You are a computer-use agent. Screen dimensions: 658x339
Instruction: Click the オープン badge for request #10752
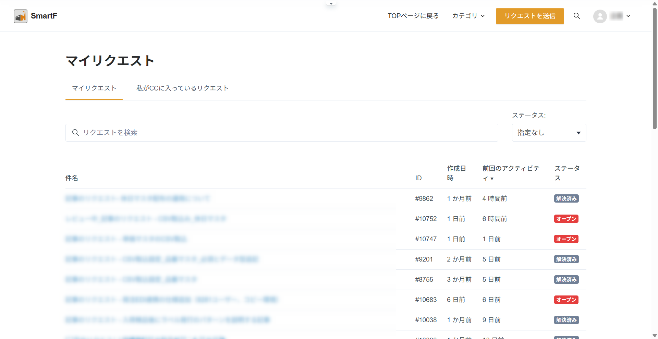(566, 219)
